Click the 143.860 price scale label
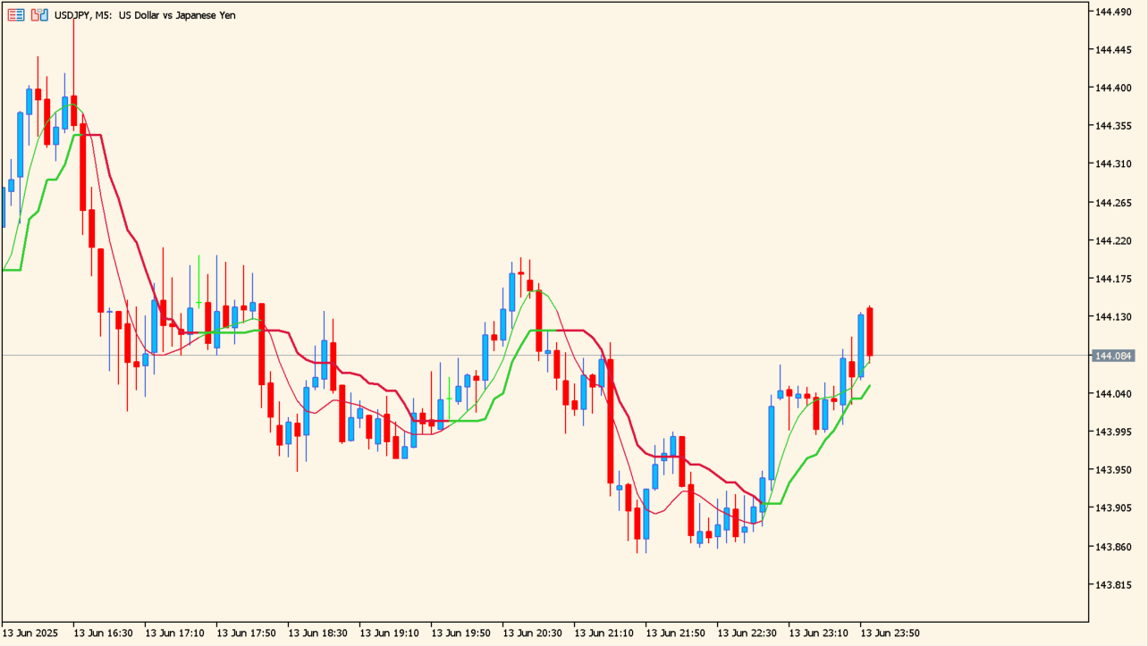Screen dimensions: 1148x646 (x=1113, y=547)
